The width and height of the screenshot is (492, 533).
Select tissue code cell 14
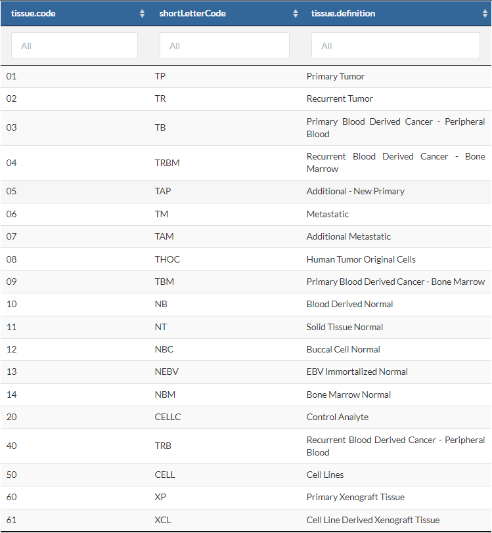point(11,395)
